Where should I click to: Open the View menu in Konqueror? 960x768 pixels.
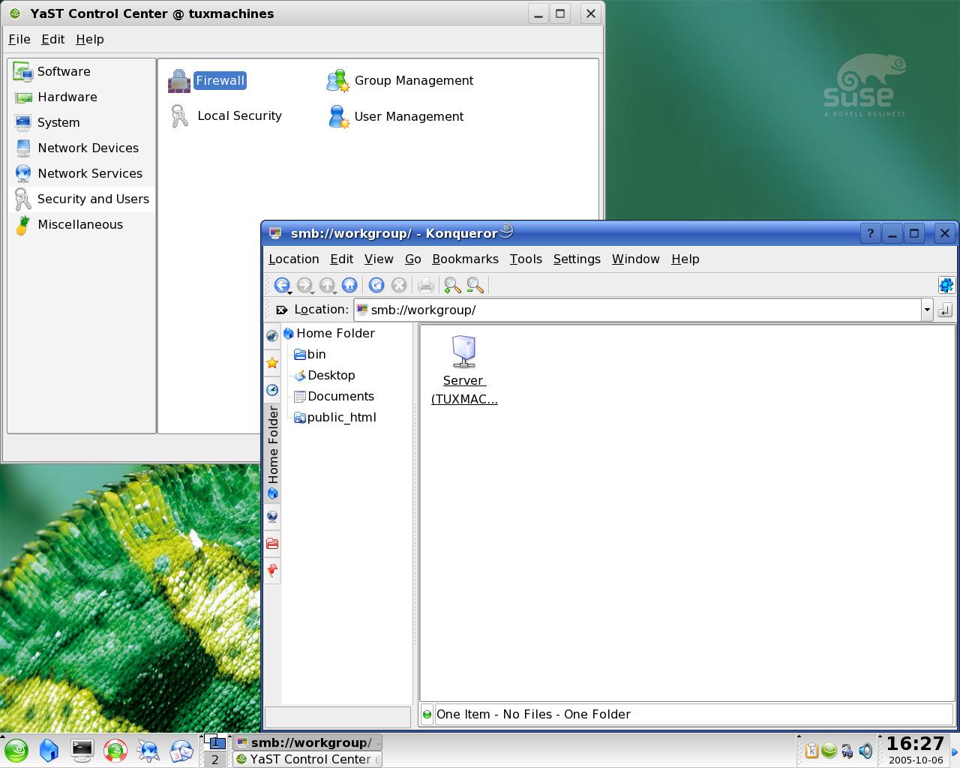click(379, 259)
